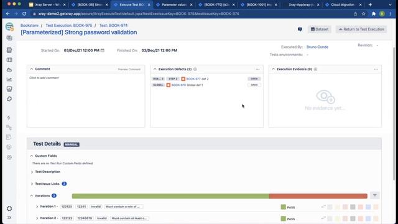Go back in browser history

coord(8,14)
